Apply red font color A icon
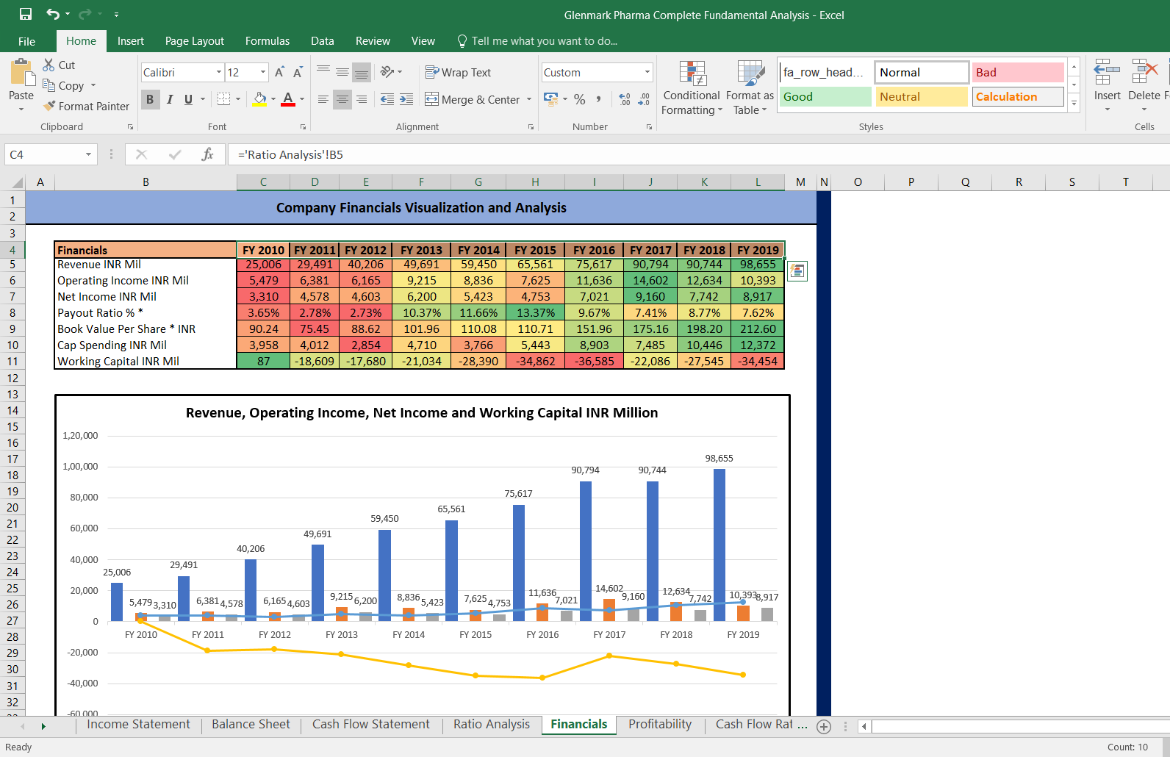 click(x=288, y=99)
